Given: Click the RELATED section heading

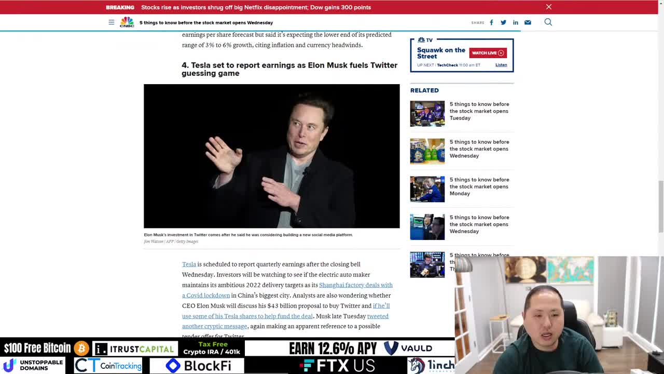Looking at the screenshot, I should [424, 90].
